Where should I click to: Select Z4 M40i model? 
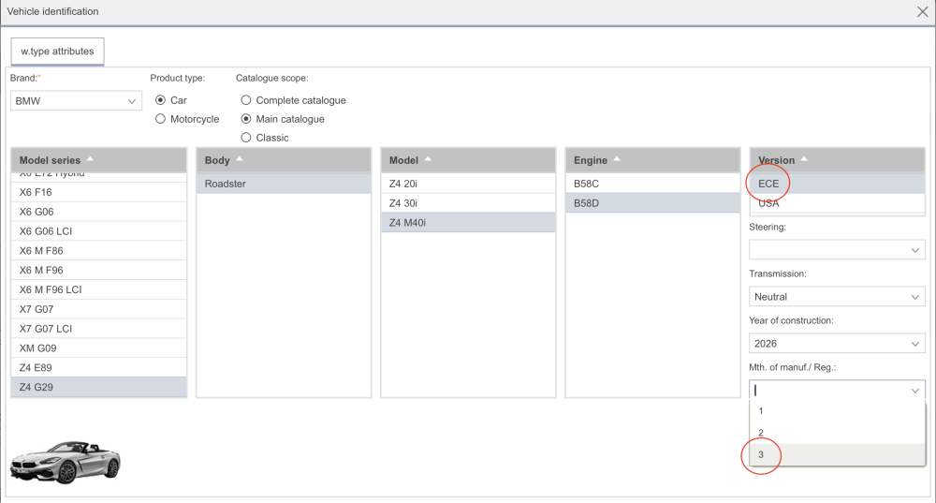coord(468,223)
